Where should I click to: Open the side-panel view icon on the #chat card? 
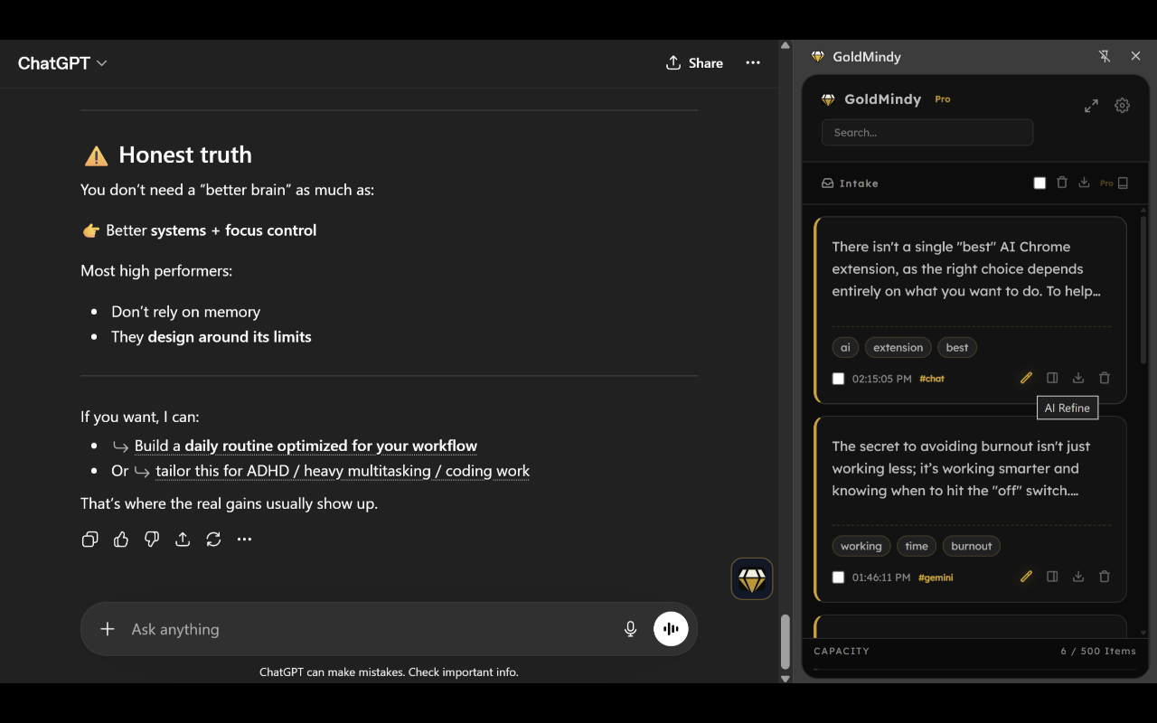[x=1052, y=379]
